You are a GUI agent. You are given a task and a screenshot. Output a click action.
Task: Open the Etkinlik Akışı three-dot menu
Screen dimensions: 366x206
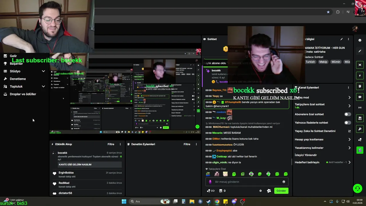coord(120,144)
